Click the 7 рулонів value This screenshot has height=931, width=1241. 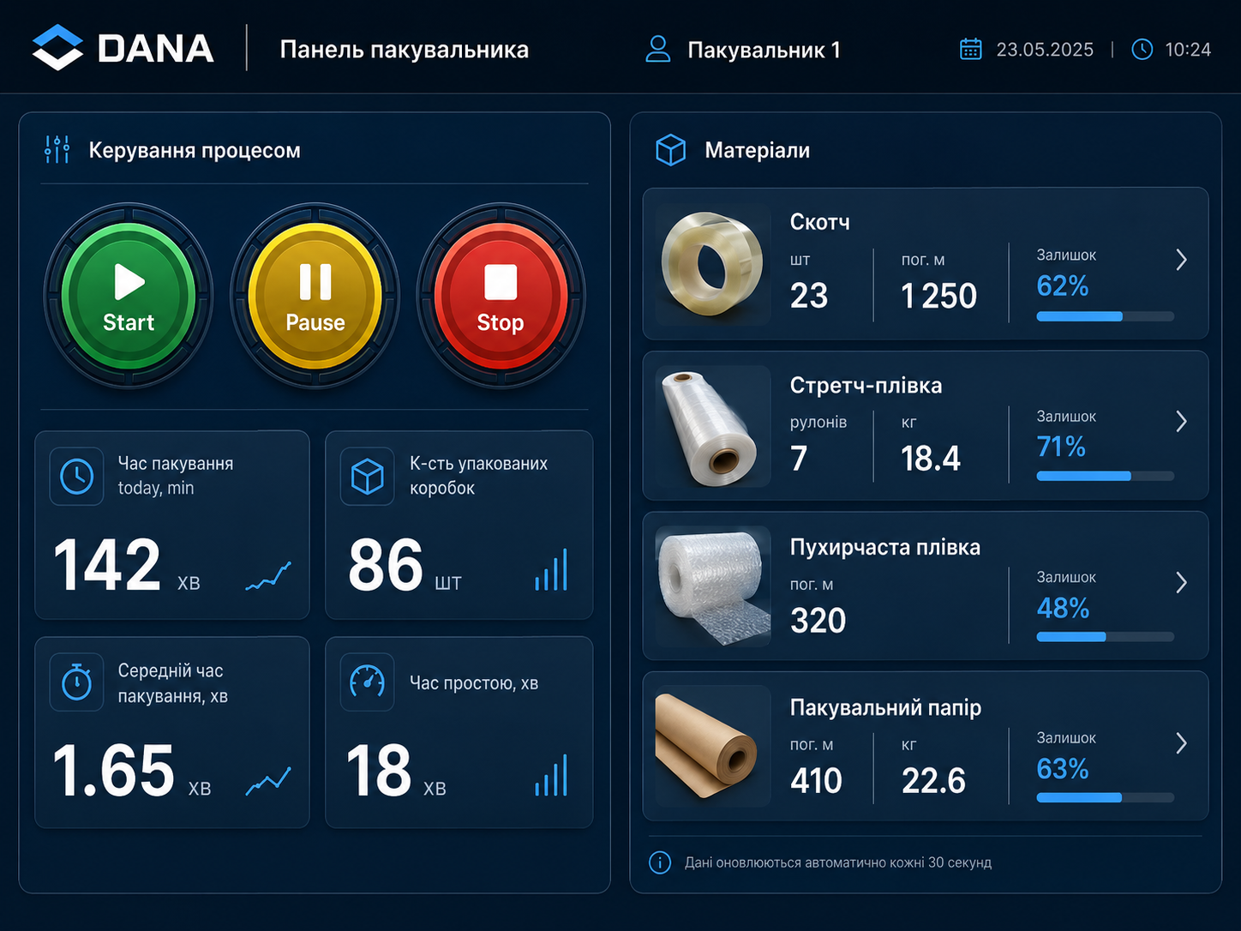pyautogui.click(x=799, y=459)
